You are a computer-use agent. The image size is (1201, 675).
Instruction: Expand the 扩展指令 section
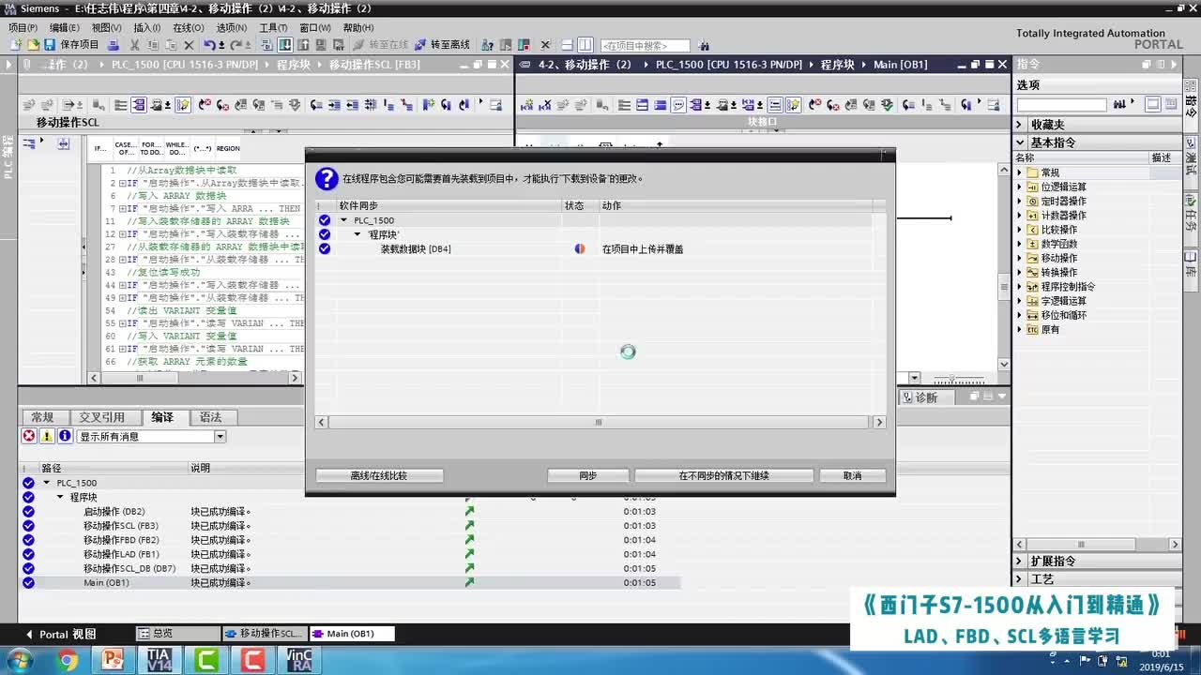point(1021,561)
